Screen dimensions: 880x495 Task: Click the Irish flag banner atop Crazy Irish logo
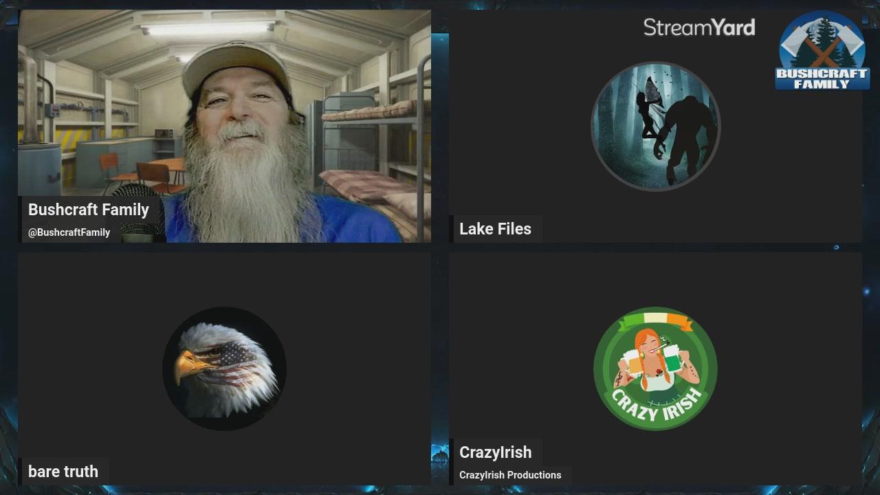pyautogui.click(x=654, y=320)
